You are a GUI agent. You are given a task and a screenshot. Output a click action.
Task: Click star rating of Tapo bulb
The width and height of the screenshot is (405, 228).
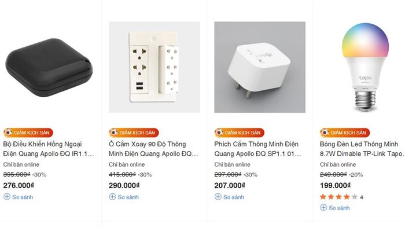[x=338, y=197]
